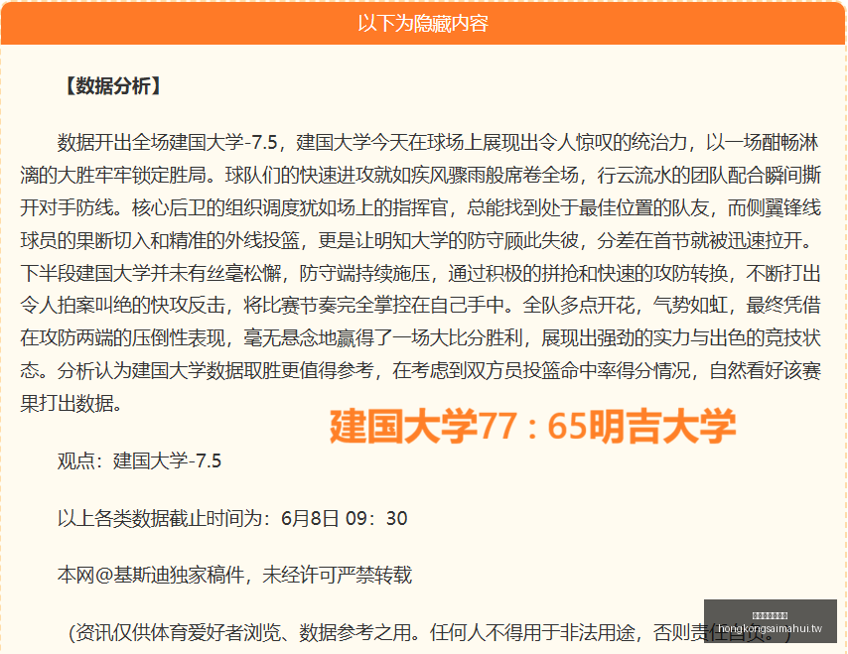Click the paragraph line starting '令人拍案叫绝的快攻反击'
This screenshot has height=654, width=848.
420,306
